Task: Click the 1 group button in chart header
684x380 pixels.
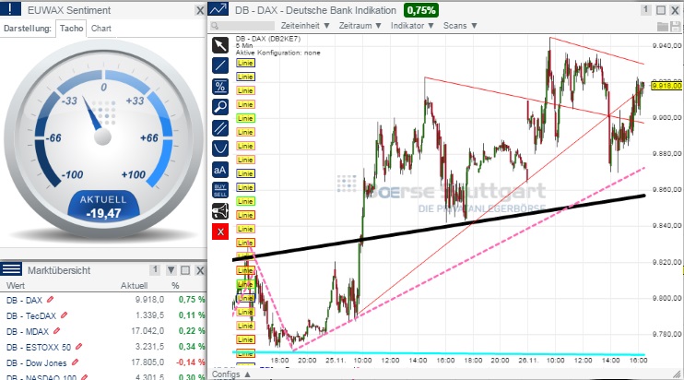Action: coord(646,9)
